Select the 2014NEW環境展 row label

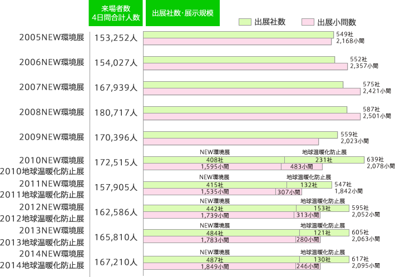point(52,254)
